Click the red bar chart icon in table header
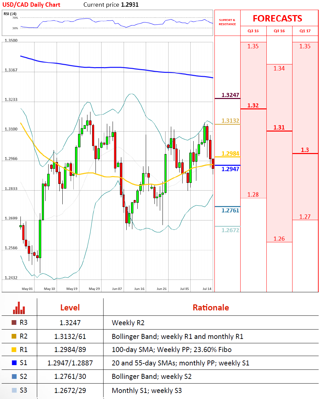The image size is (323, 399). coord(19,307)
